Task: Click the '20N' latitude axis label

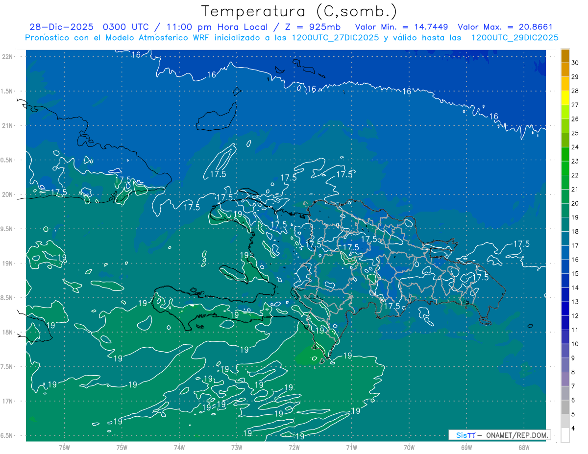Action: pos(7,194)
